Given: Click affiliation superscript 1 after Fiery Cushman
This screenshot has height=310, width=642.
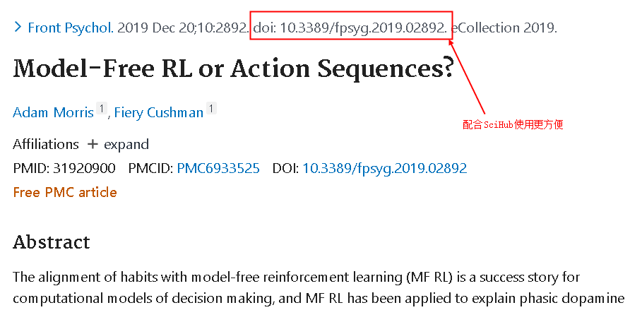Looking at the screenshot, I should coord(211,109).
